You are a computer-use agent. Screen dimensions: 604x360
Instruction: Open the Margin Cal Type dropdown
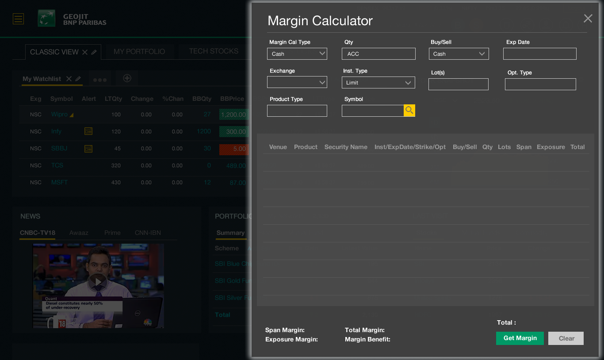pyautogui.click(x=297, y=54)
